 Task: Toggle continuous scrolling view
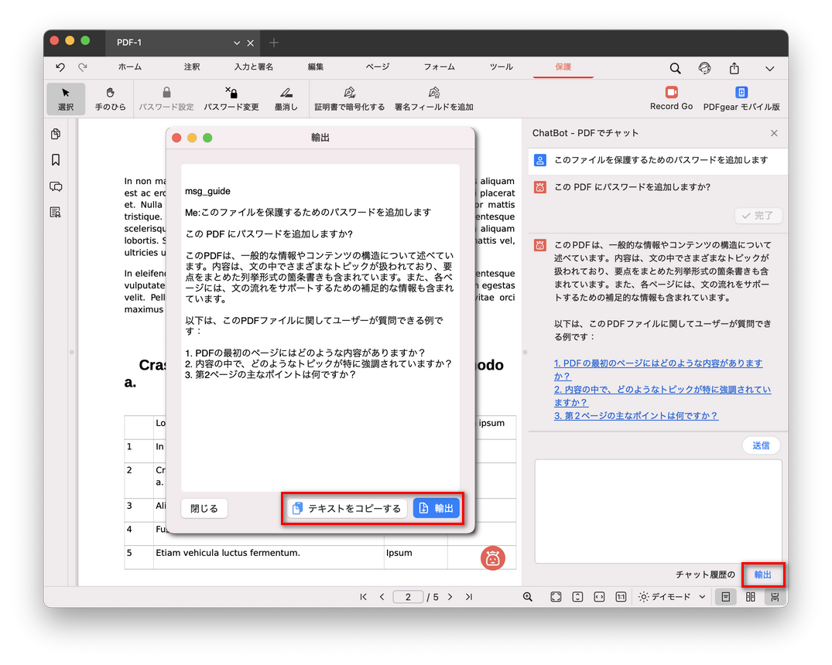click(x=774, y=597)
